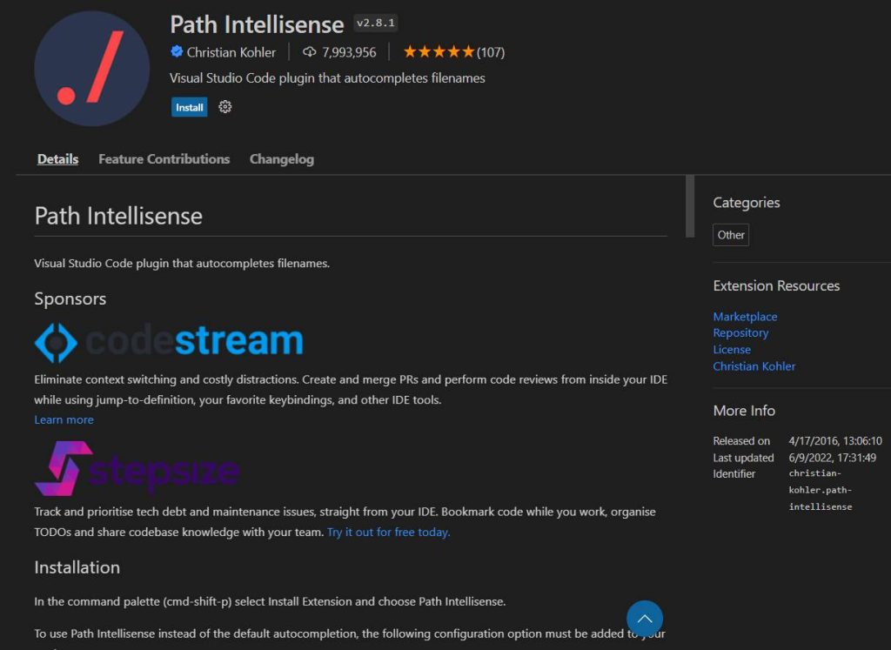
Task: Open the Repository resource link
Action: (740, 333)
